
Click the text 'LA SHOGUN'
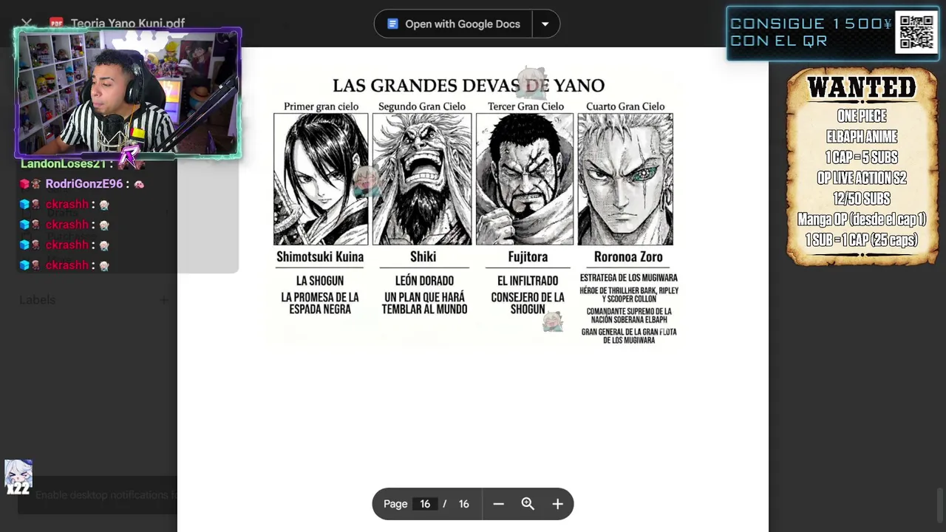click(320, 281)
